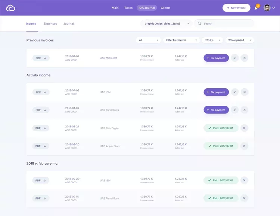This screenshot has width=280, height=216.
Task: Download PDF of the 2018-02-14 invoice
Action: tap(41, 198)
